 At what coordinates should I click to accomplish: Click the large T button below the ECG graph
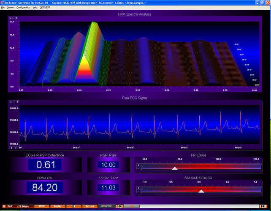(x=11, y=148)
